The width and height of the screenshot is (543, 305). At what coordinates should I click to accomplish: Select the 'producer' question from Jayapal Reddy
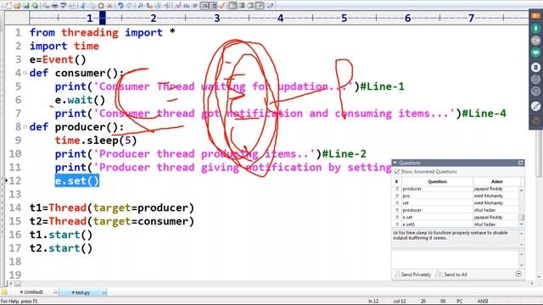click(456, 189)
